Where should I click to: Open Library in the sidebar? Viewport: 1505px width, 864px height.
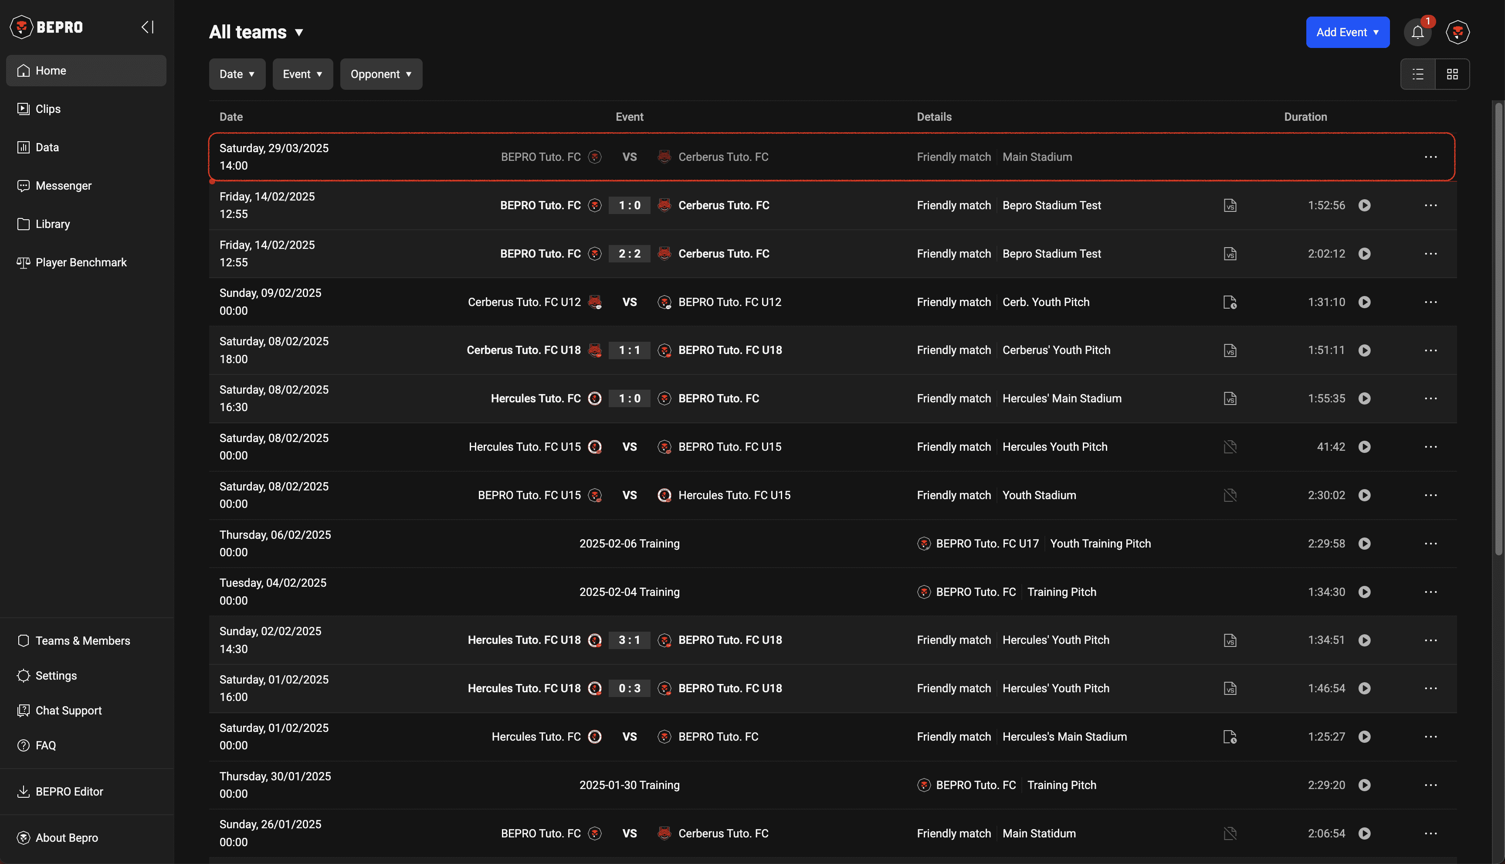click(x=86, y=225)
